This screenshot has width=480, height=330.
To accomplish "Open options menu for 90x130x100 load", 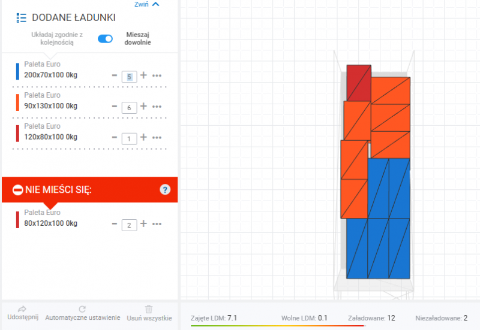I will 157,107.
